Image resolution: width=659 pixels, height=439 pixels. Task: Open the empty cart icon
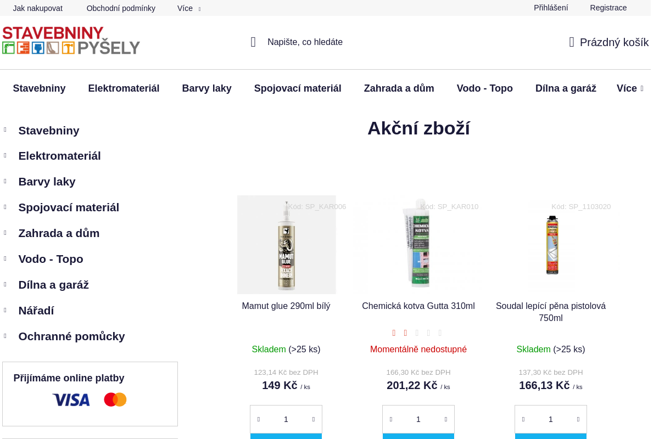pyautogui.click(x=572, y=42)
